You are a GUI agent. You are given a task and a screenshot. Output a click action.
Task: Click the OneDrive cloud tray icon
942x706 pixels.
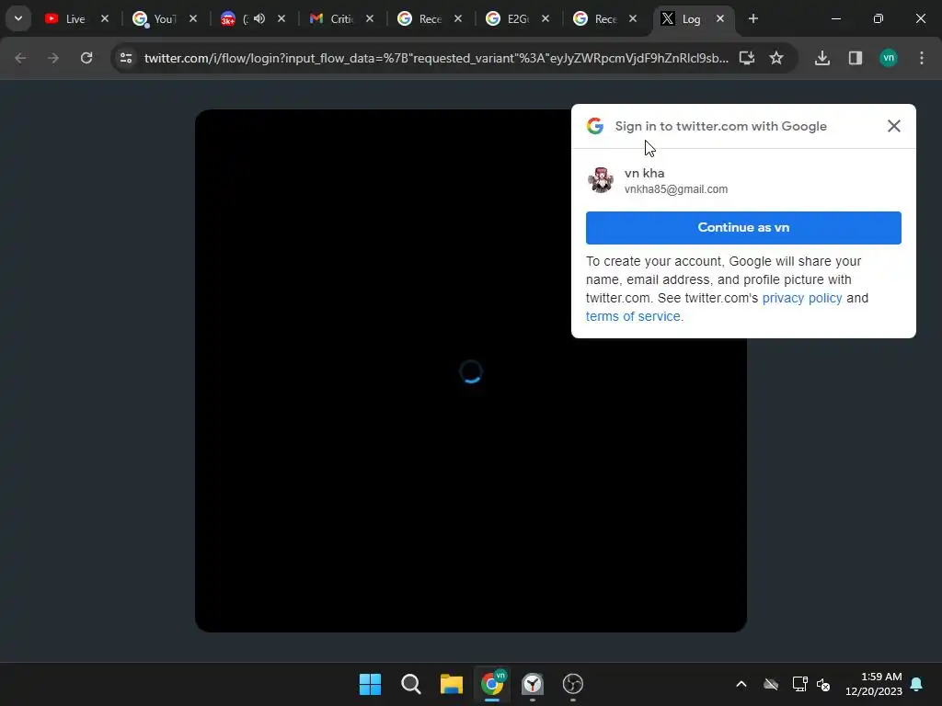coord(771,684)
